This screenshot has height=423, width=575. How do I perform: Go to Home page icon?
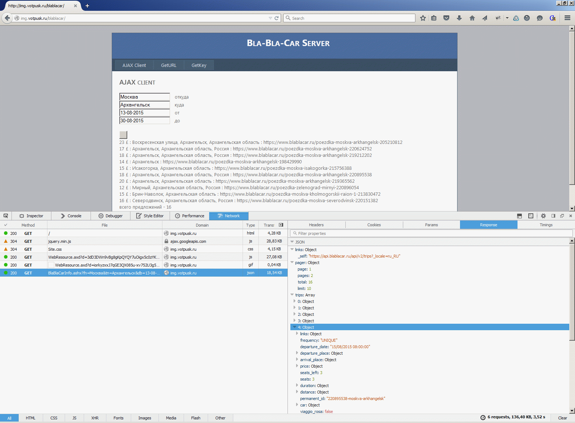tap(472, 18)
